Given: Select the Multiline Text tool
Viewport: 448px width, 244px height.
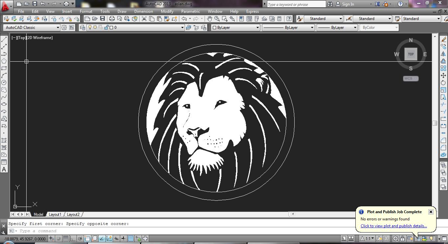Looking at the screenshot, I should [x=4, y=170].
